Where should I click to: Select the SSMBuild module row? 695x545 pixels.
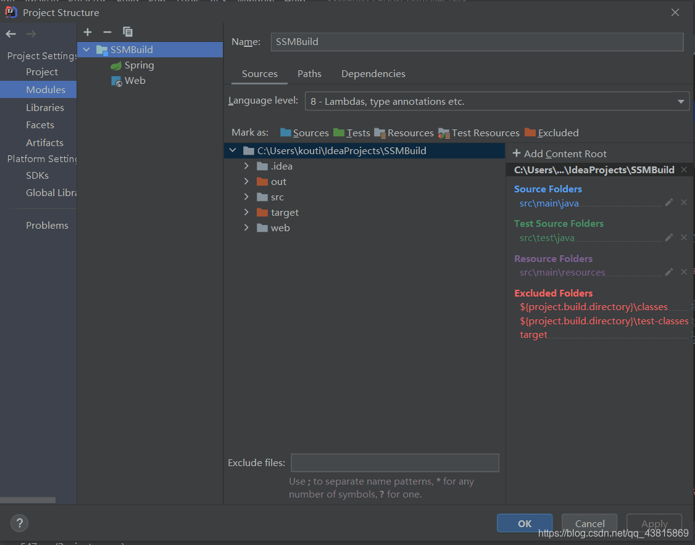point(150,49)
